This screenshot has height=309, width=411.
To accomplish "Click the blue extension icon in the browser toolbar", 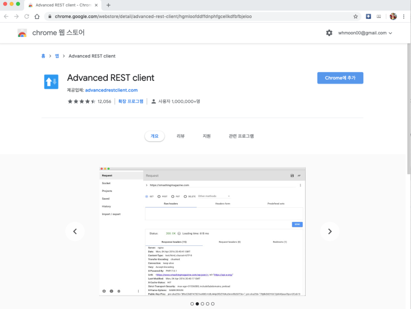I will coord(368,16).
